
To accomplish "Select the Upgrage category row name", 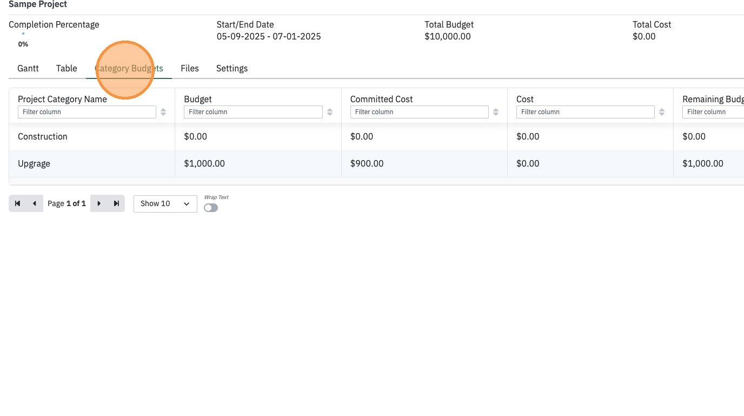I will [x=34, y=163].
